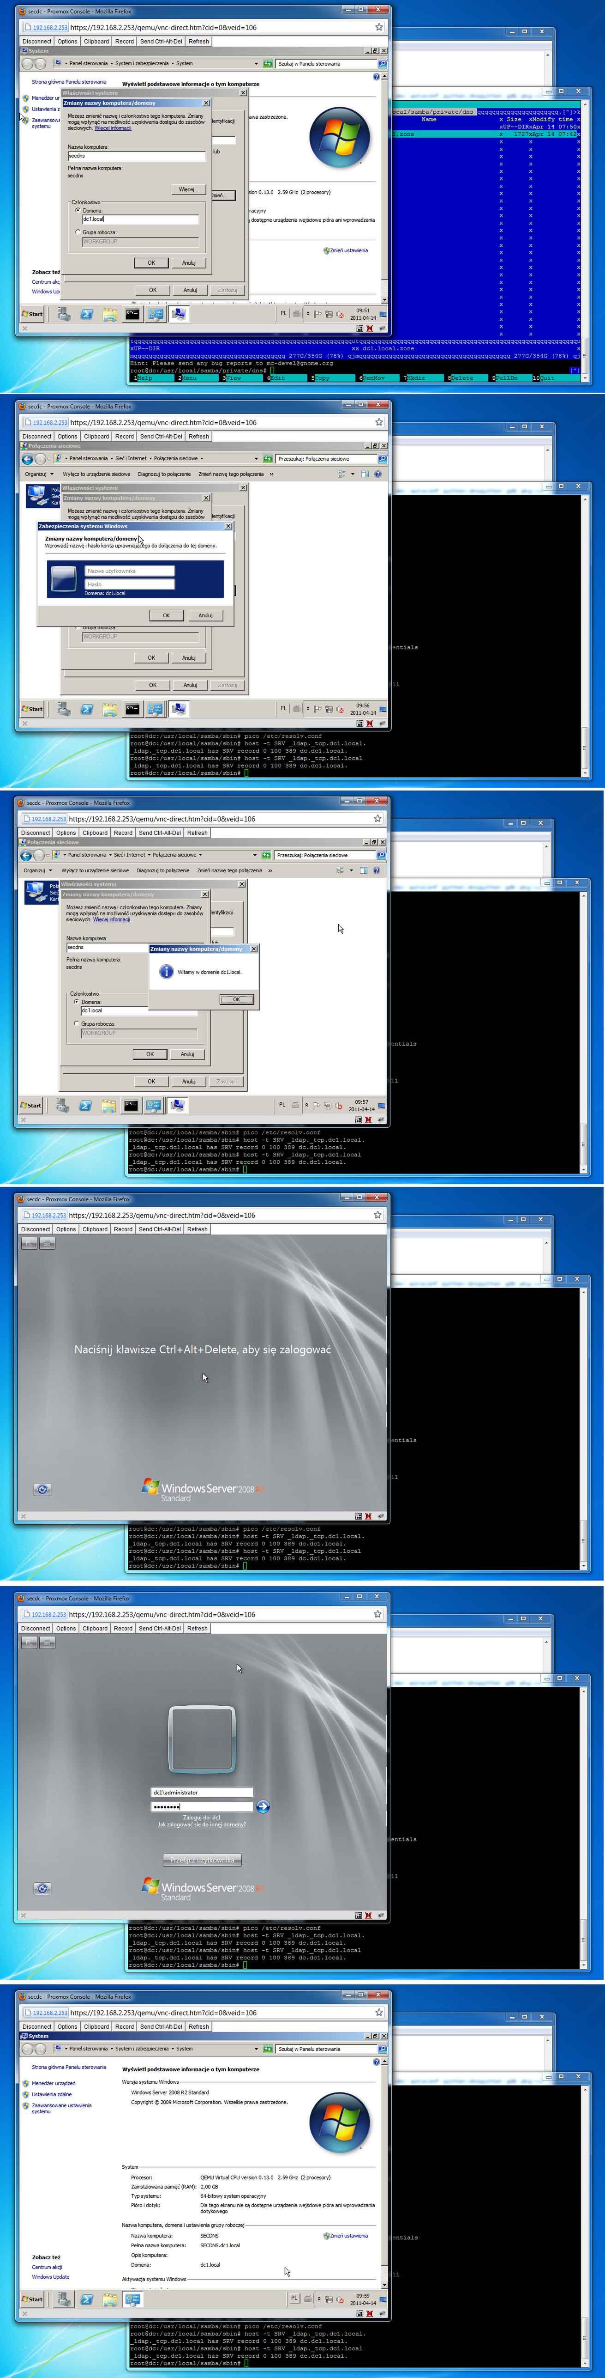Open Organizuj dropdown in Windows Security dialog screenshot

[38, 474]
